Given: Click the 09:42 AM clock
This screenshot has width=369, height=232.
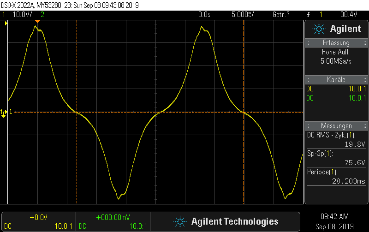Looking at the screenshot, I should pos(334,216).
